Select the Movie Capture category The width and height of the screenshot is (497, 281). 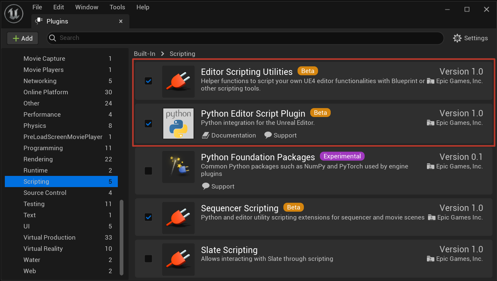[x=61, y=59]
